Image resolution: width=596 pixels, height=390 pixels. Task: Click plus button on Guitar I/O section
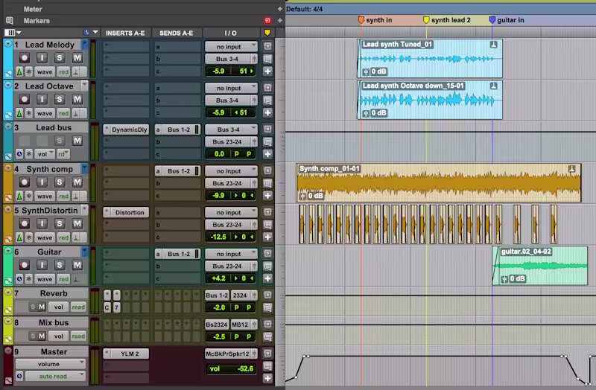coord(267,278)
